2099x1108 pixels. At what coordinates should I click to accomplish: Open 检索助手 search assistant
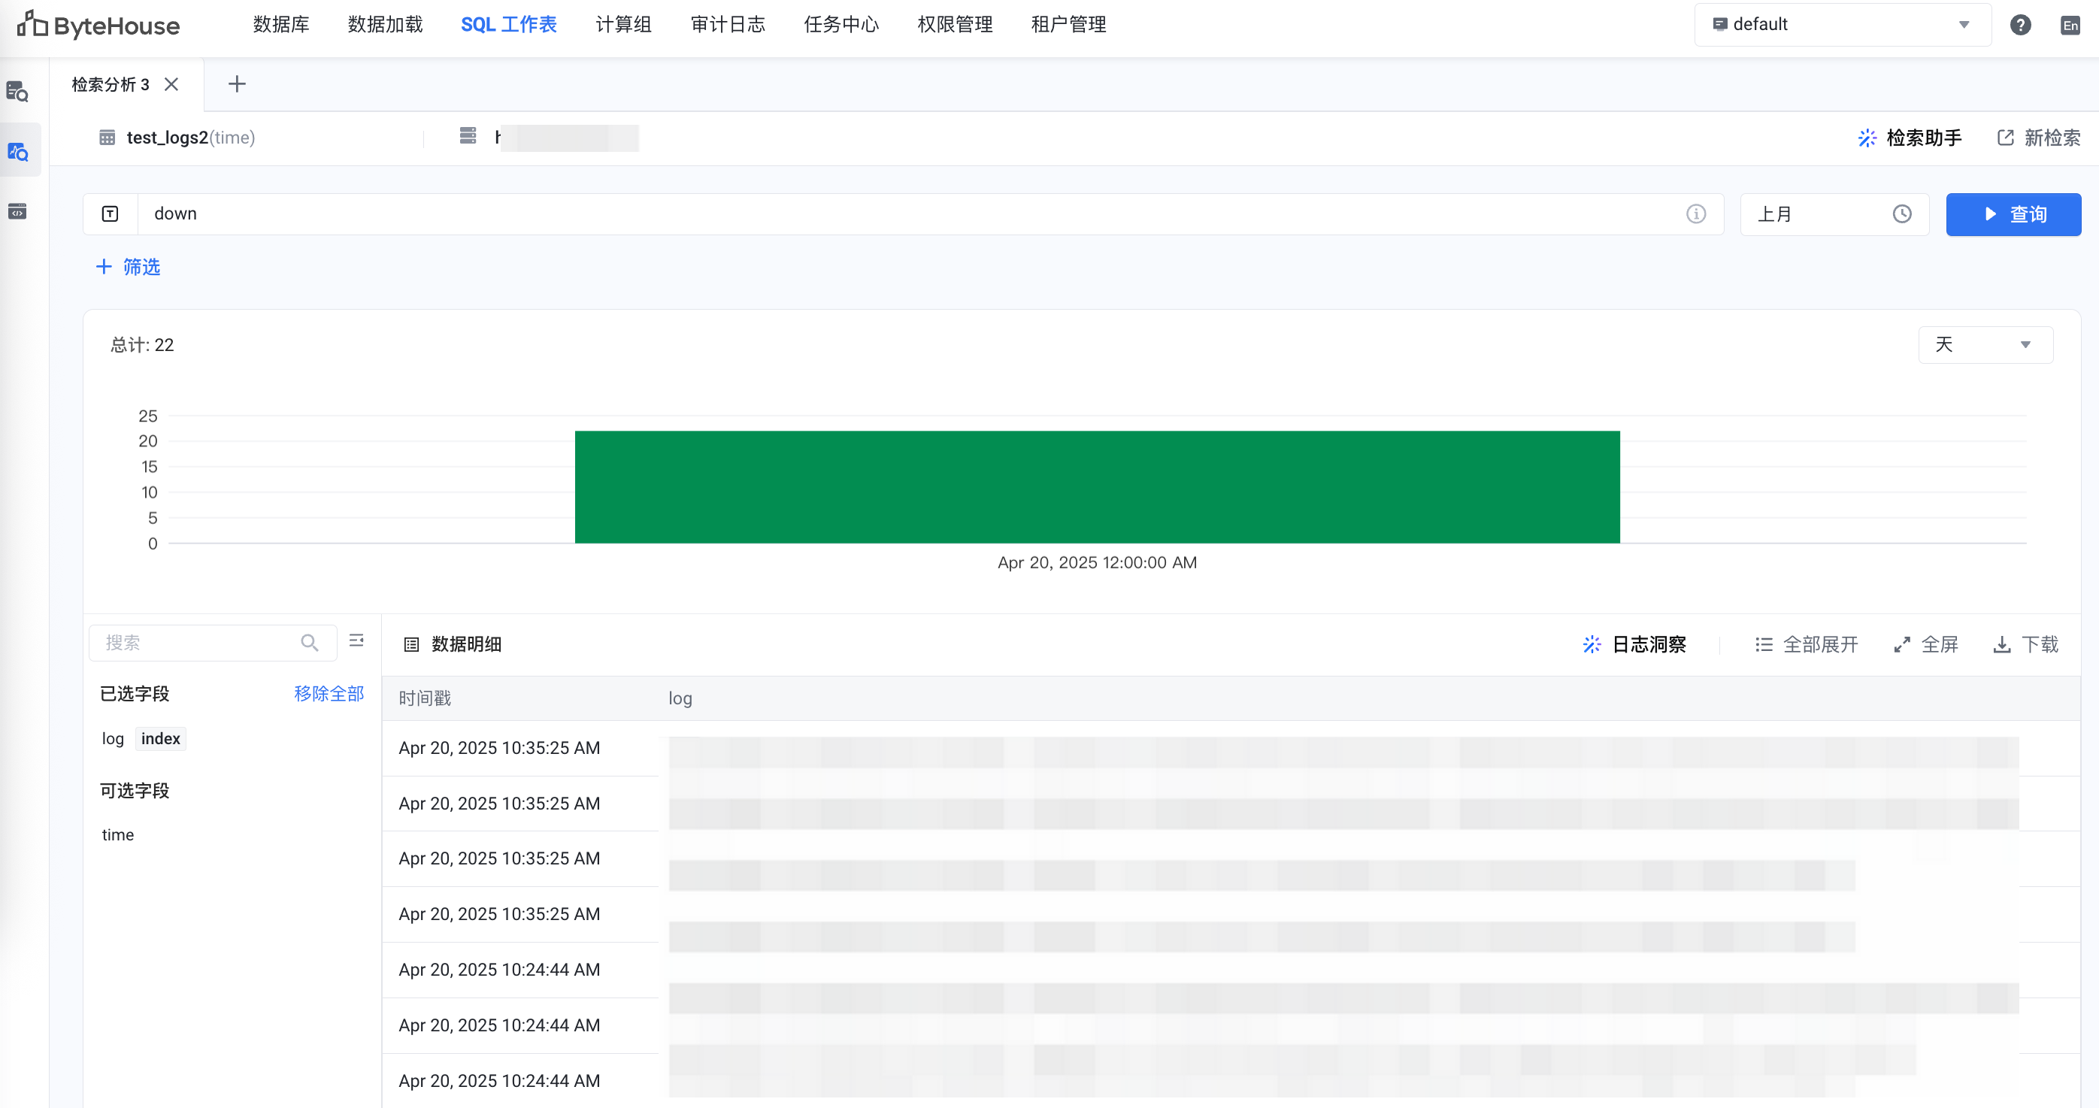1909,138
